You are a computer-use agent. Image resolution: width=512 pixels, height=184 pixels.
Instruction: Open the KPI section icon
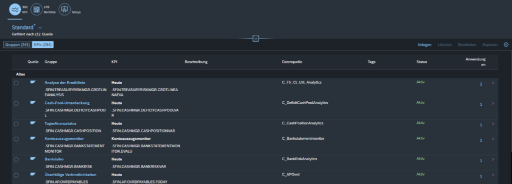[x=14, y=10]
